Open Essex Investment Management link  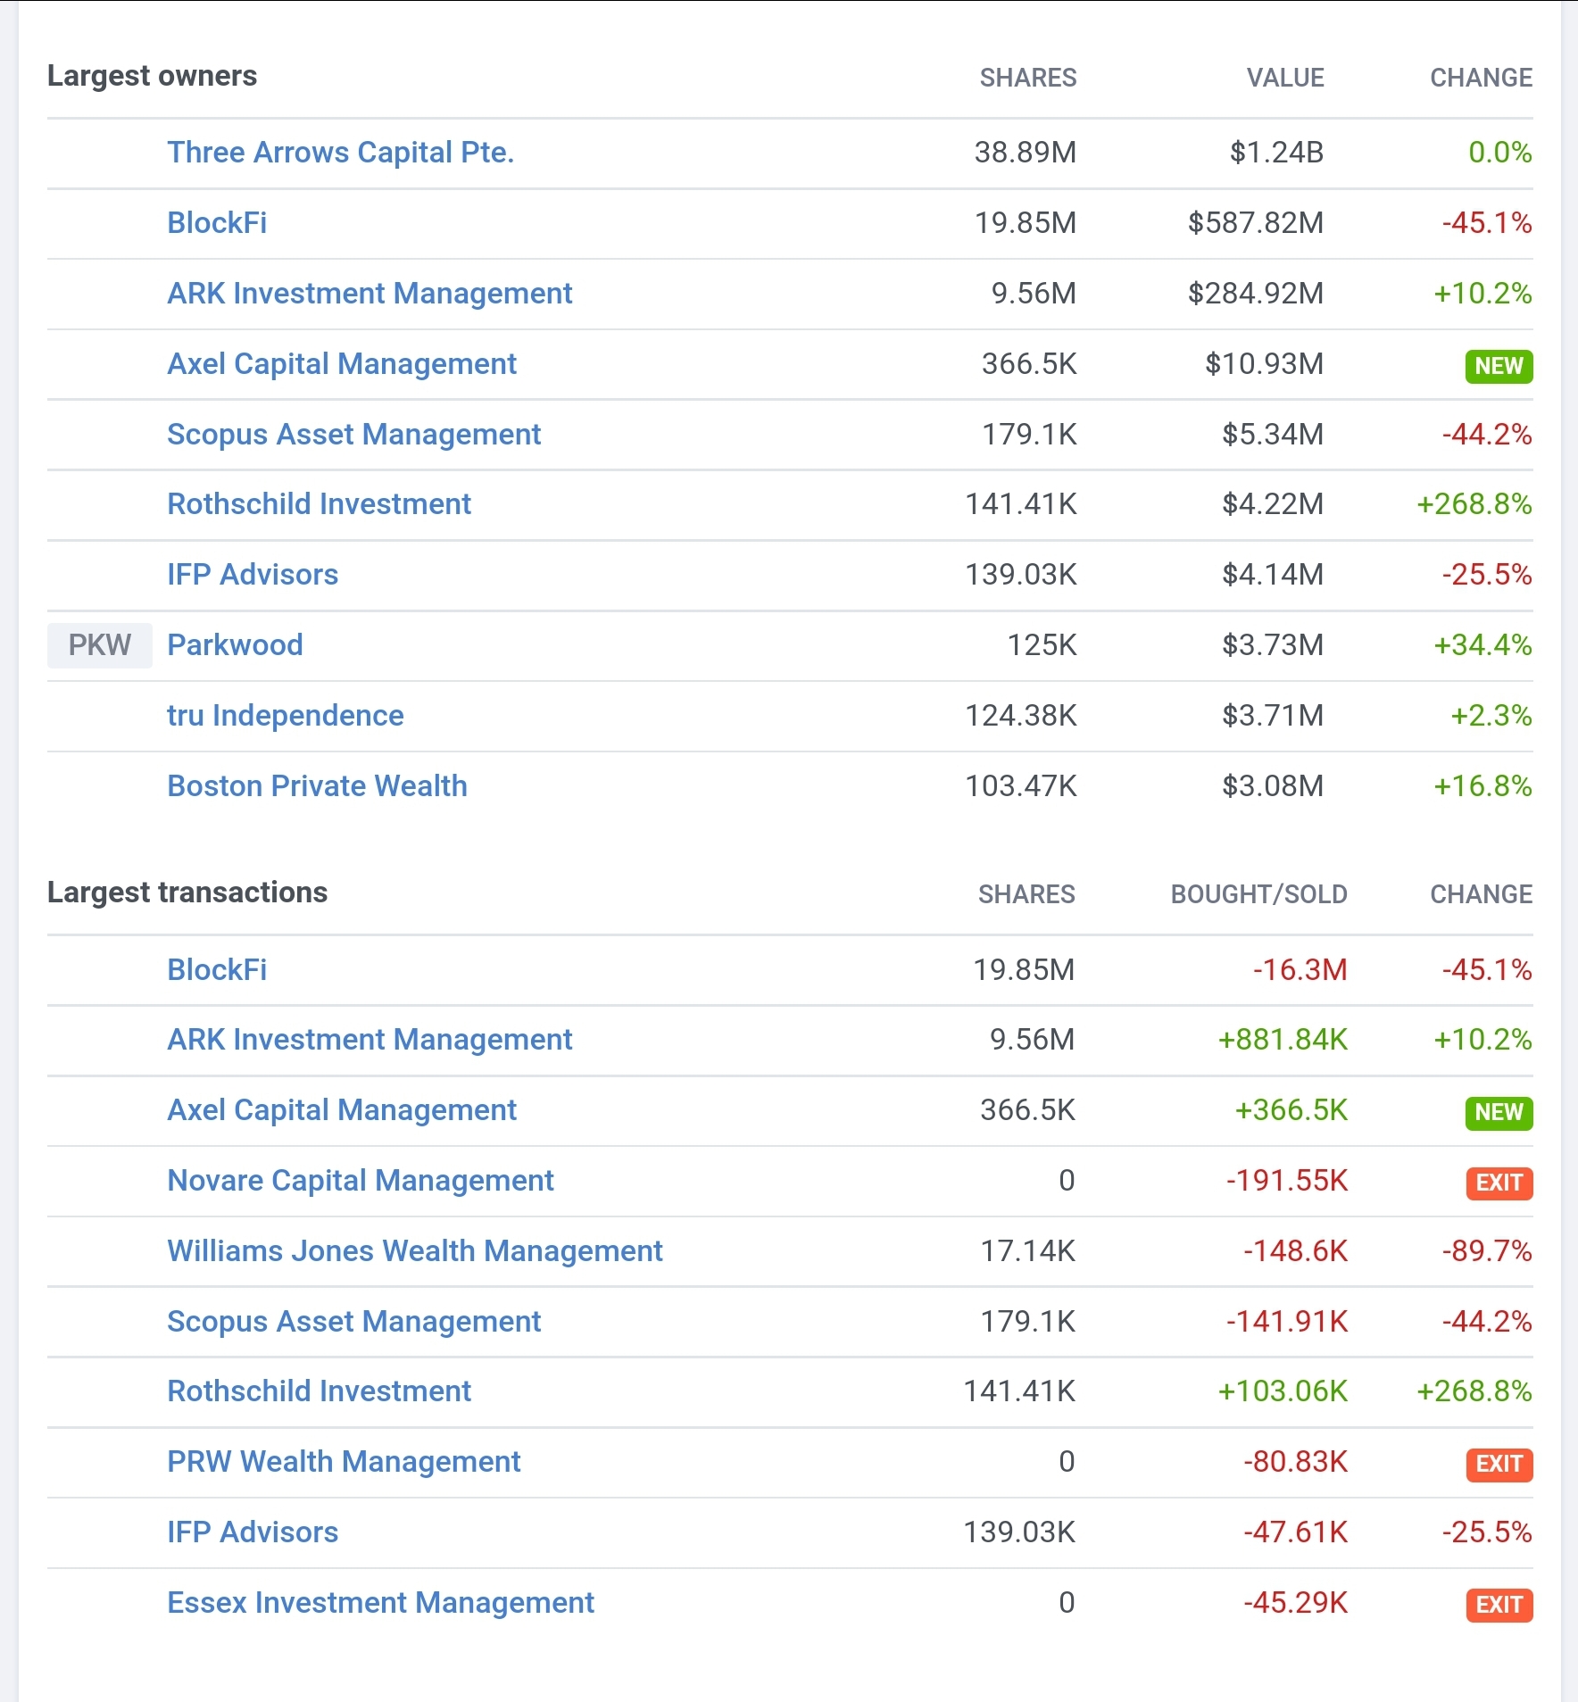[380, 1603]
